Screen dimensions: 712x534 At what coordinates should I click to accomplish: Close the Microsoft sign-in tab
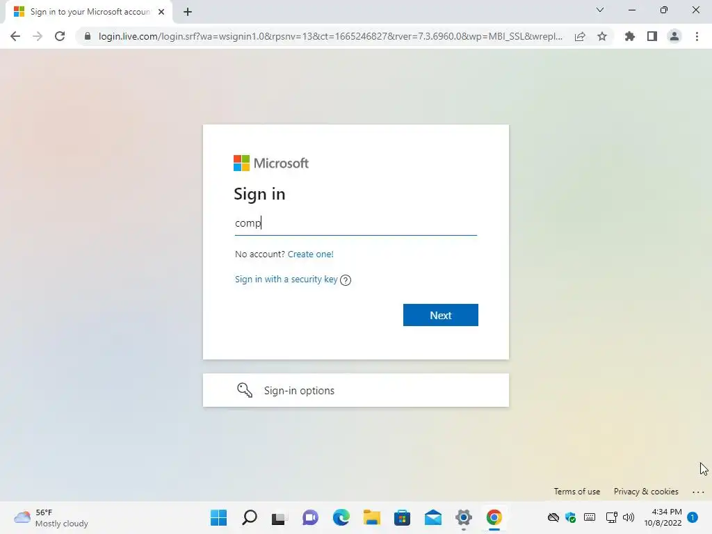[x=161, y=12]
